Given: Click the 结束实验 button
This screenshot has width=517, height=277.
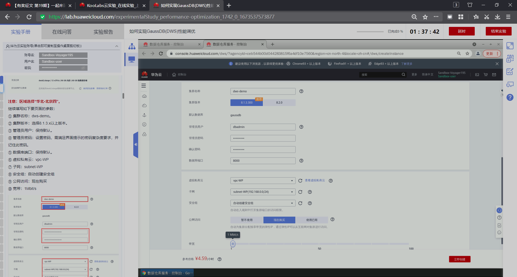Looking at the screenshot, I should pyautogui.click(x=498, y=31).
